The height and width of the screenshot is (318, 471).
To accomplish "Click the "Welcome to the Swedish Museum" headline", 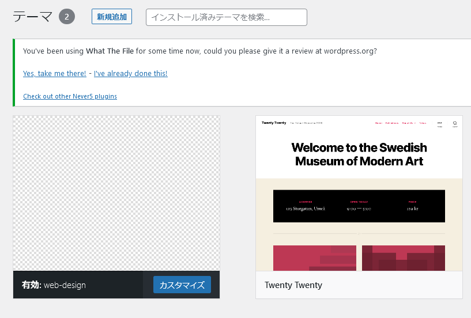I will (x=359, y=154).
